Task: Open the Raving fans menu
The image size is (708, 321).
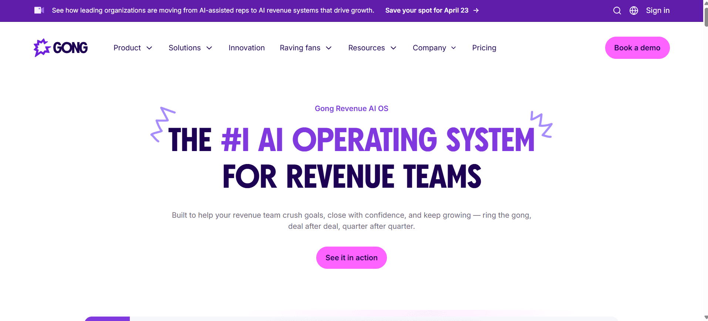Action: [300, 48]
